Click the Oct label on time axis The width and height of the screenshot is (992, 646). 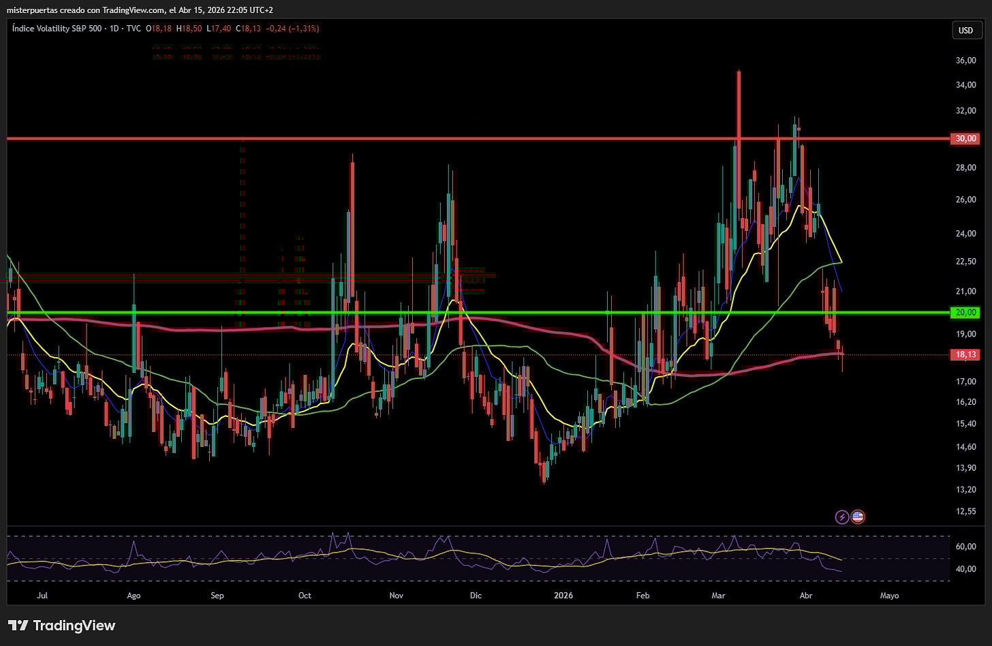click(x=305, y=596)
